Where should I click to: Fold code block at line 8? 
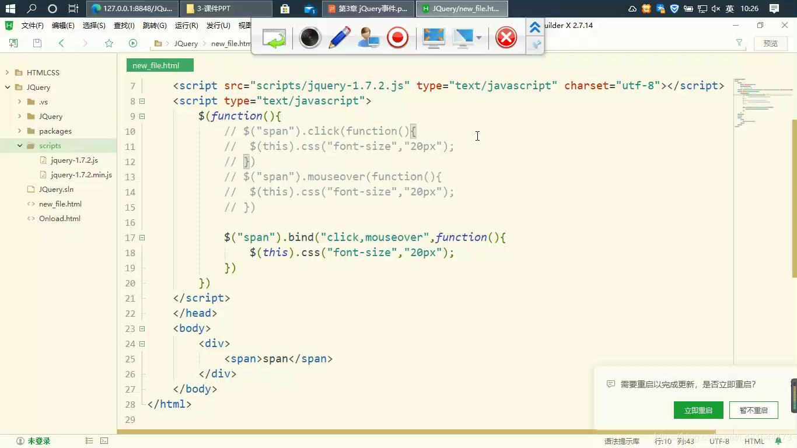(142, 101)
